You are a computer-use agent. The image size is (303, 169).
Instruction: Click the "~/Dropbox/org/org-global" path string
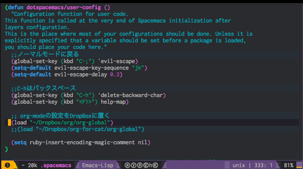pyautogui.click(x=70, y=123)
